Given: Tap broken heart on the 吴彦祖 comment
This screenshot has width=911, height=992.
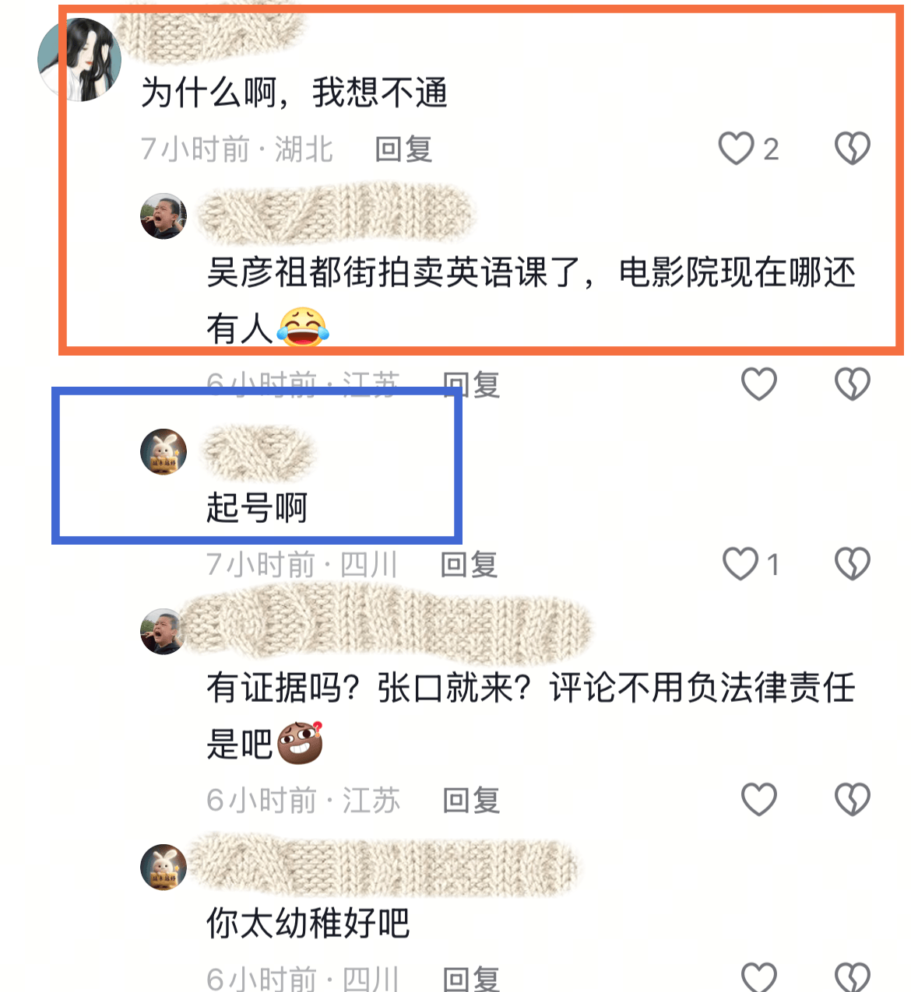Looking at the screenshot, I should coord(852,384).
